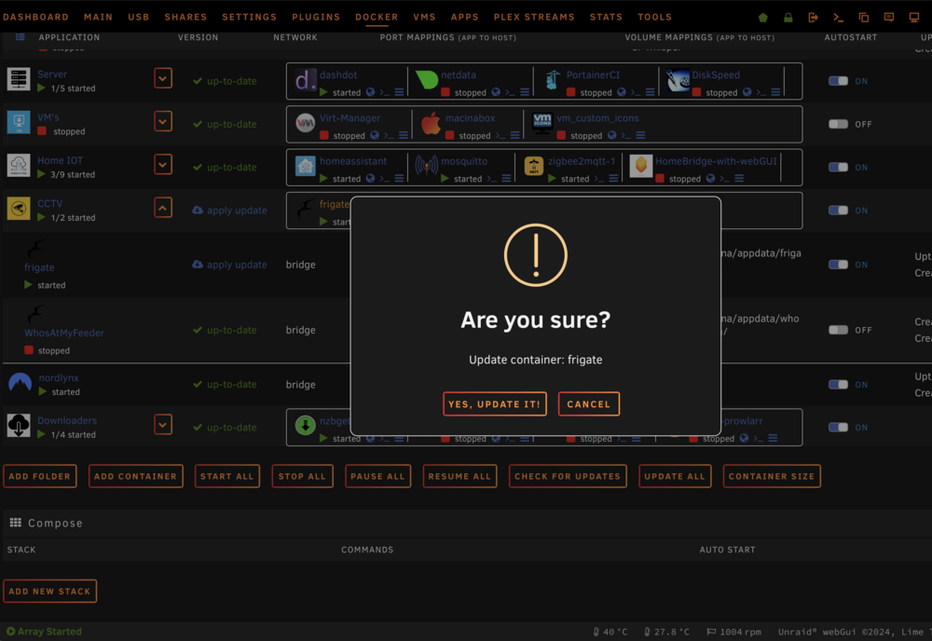Viewport: 932px width, 641px height.
Task: Expand the Server folder chevron
Action: point(163,78)
